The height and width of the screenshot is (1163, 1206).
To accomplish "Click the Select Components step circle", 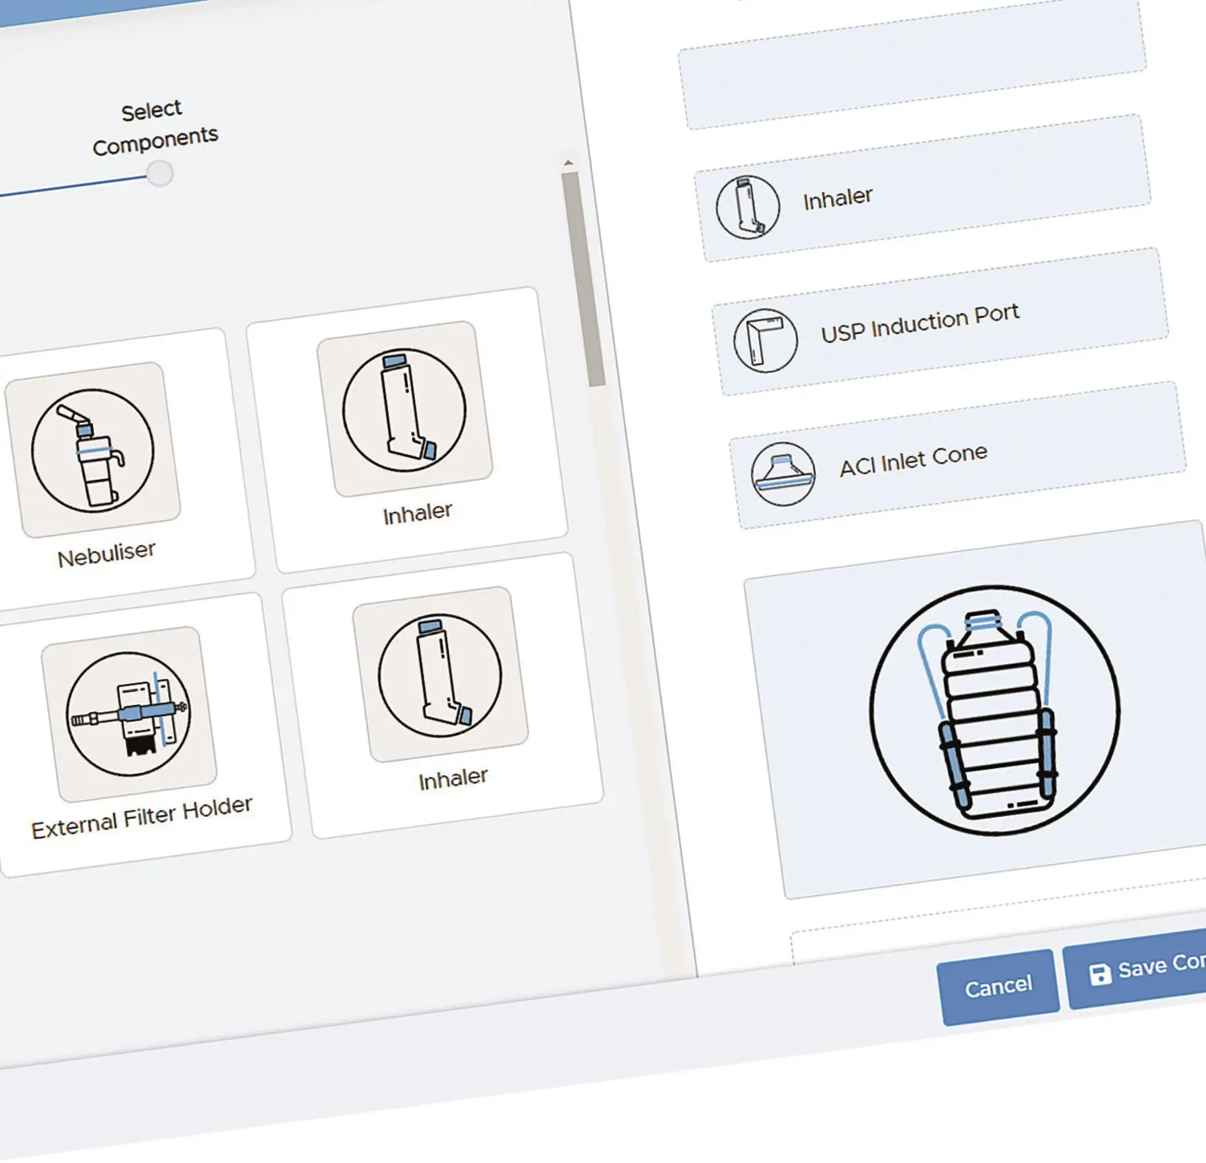I will pos(160,173).
